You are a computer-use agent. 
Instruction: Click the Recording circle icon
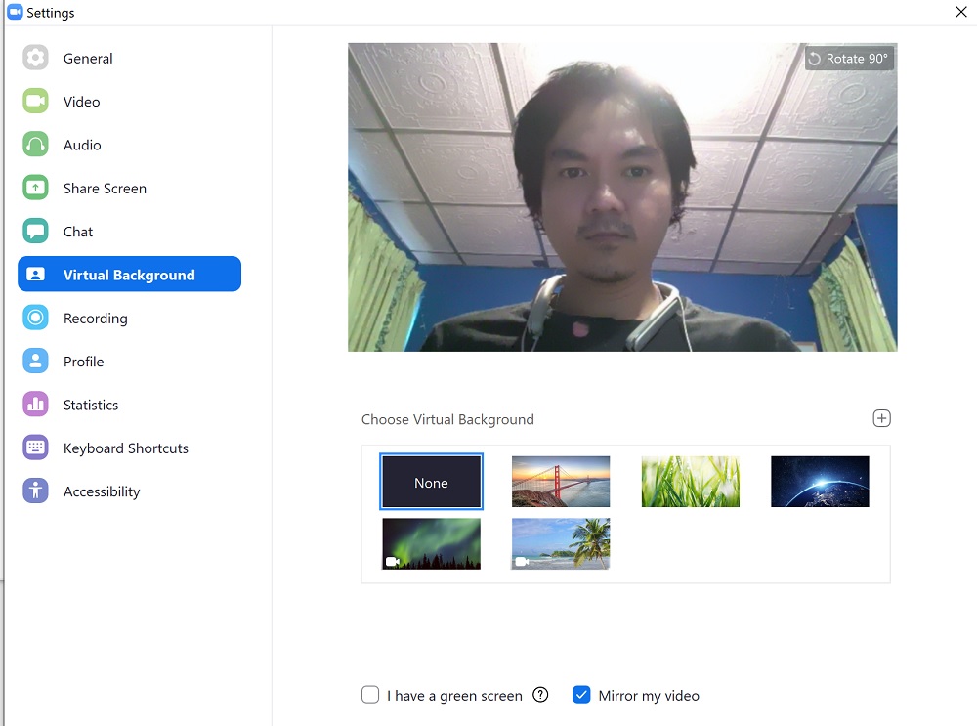35,318
